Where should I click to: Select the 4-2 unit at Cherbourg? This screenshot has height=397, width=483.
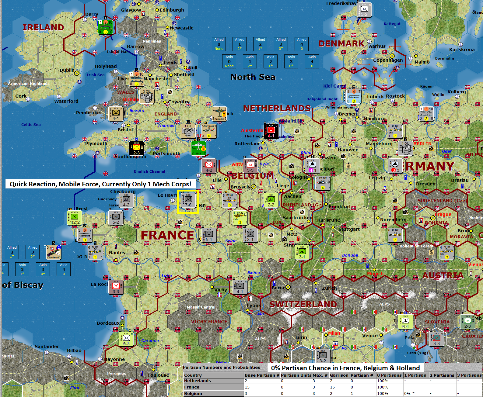pyautogui.click(x=126, y=201)
